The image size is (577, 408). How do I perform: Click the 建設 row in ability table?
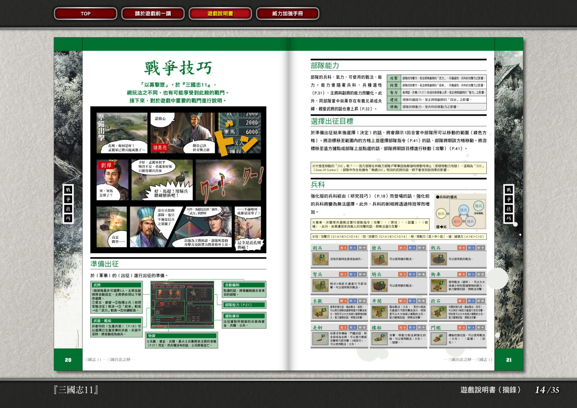[x=437, y=100]
